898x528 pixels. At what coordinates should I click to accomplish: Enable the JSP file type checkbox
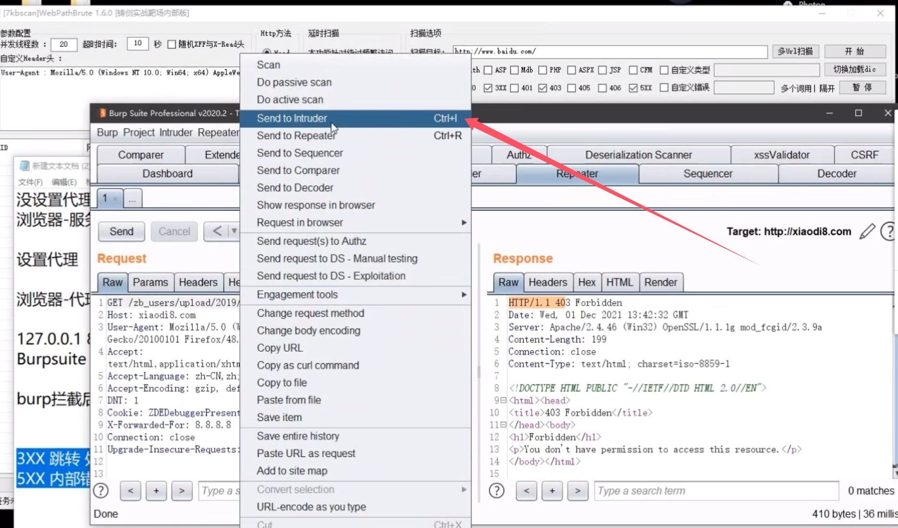pyautogui.click(x=602, y=70)
